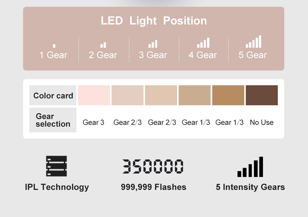This screenshot has width=308, height=217.
Task: Click the "No Use" gear label
Action: click(x=261, y=123)
